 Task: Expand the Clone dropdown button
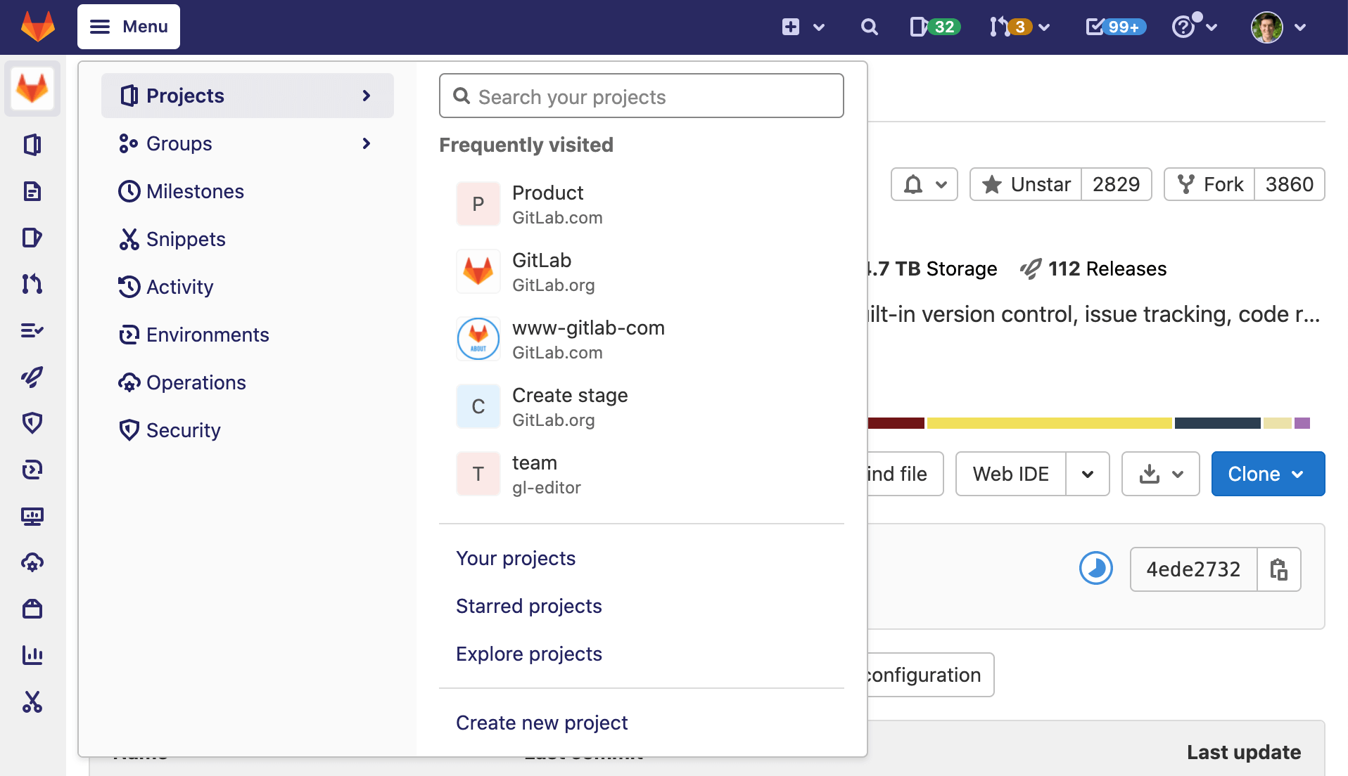[1298, 474]
